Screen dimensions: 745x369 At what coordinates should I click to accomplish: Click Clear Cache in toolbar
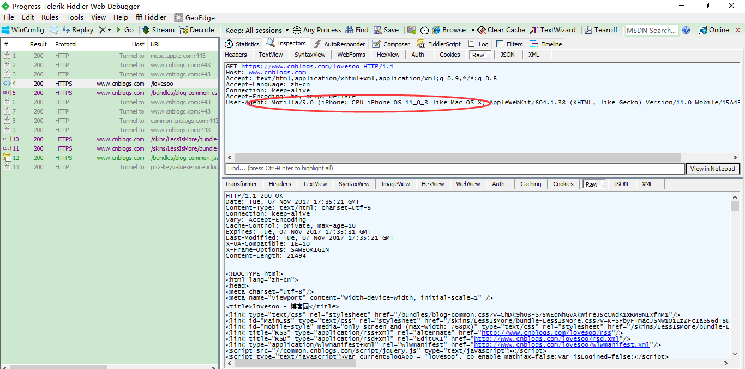click(x=501, y=30)
